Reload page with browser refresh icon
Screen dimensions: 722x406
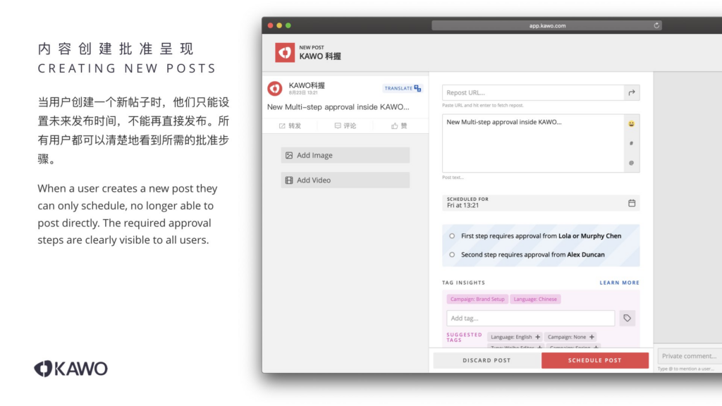click(x=657, y=25)
